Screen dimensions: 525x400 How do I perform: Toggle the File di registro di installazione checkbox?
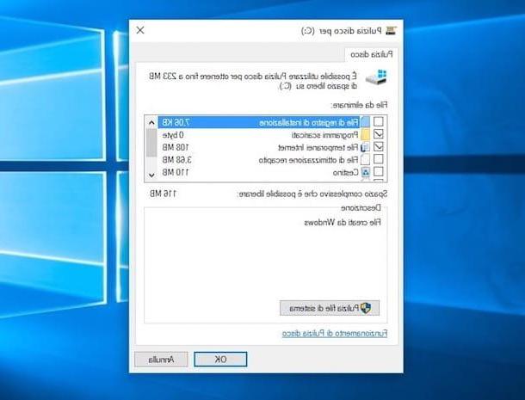(x=379, y=122)
